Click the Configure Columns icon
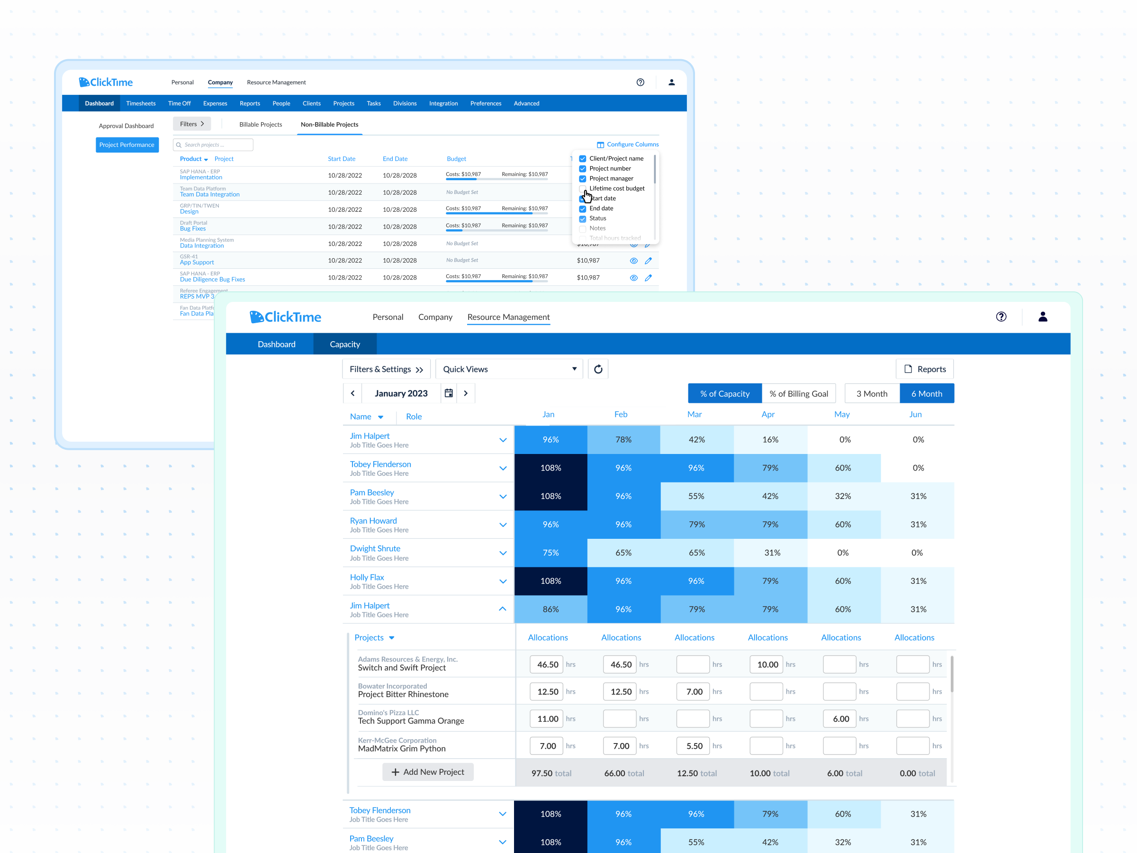The width and height of the screenshot is (1137, 853). [600, 145]
